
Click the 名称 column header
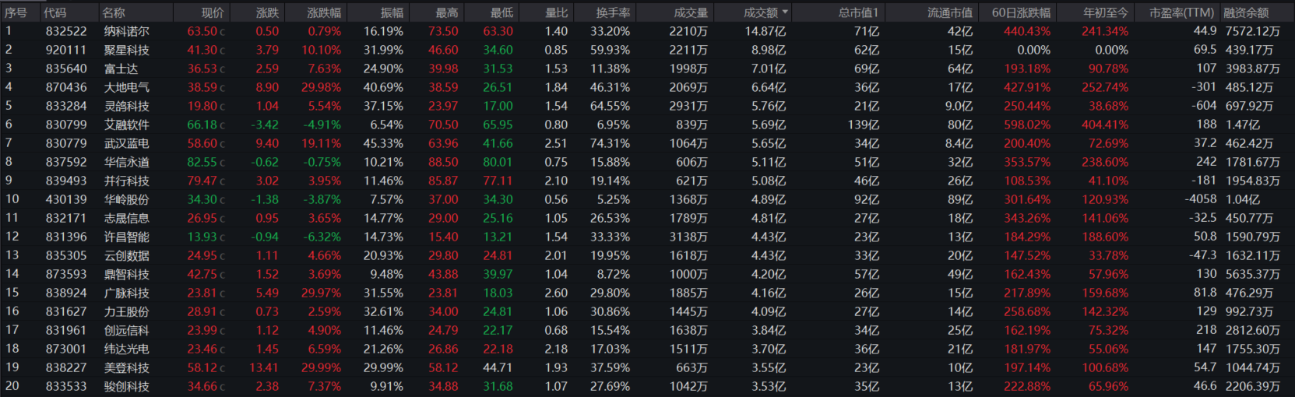(x=114, y=12)
